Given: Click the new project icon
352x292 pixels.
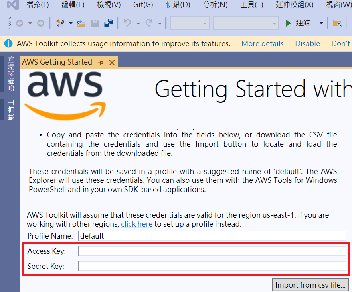Looking at the screenshot, I should (60, 23).
